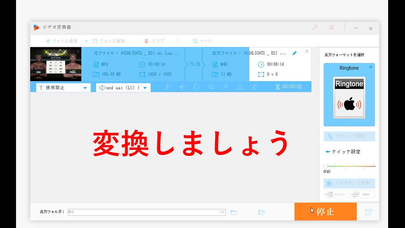The height and width of the screenshot is (228, 405).
Task: Click the Intel acceleration badge
Action: click(362, 194)
